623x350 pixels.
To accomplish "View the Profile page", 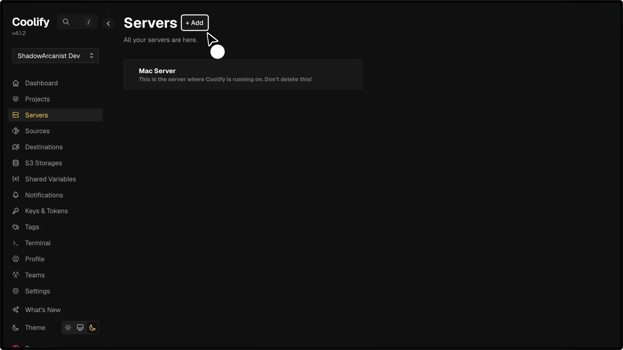I will pyautogui.click(x=55, y=259).
